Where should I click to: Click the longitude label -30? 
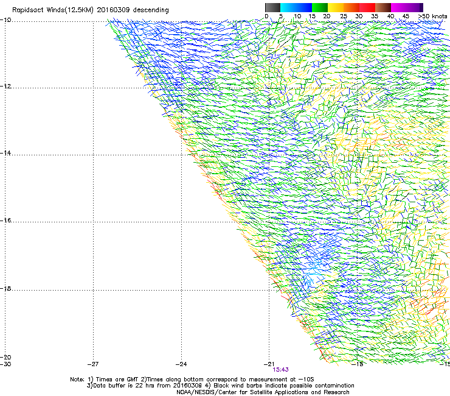coord(5,364)
